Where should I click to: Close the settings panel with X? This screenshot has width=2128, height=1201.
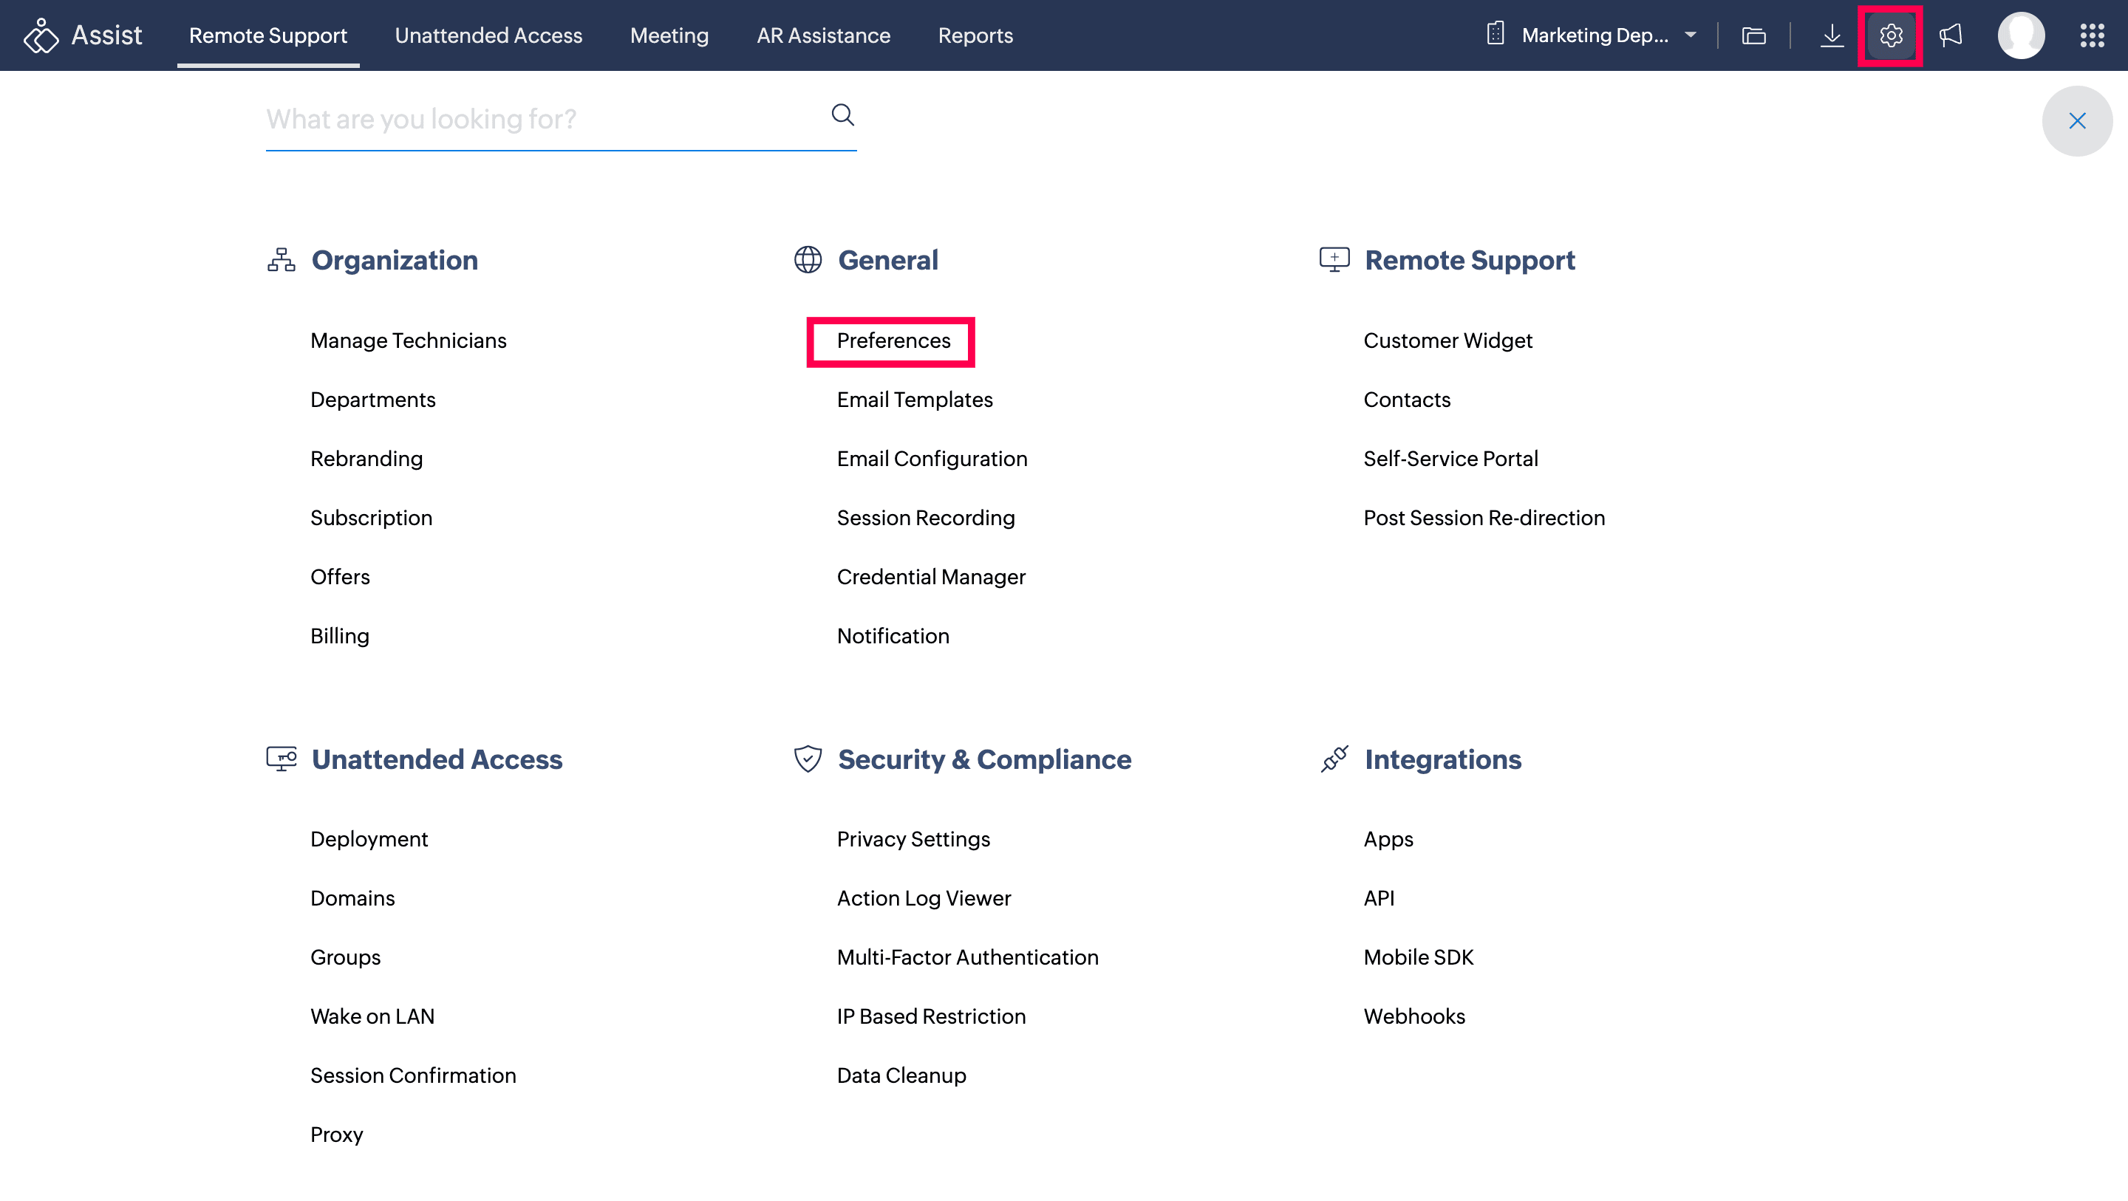[2077, 121]
